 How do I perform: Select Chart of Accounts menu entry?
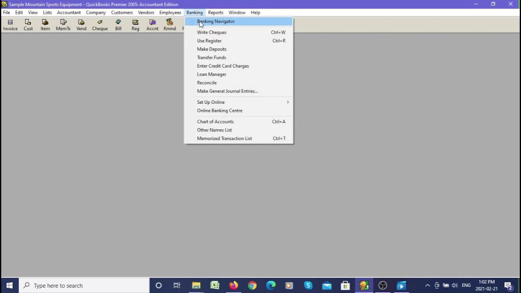pos(239,122)
